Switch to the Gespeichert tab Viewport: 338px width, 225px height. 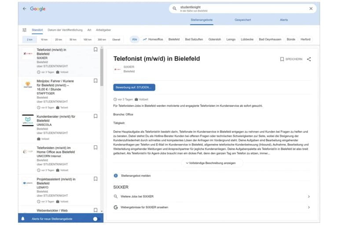click(242, 20)
